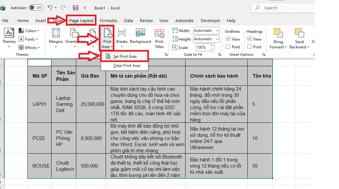Select the cell containing LAP01
339x189 pixels.
[x=40, y=104]
